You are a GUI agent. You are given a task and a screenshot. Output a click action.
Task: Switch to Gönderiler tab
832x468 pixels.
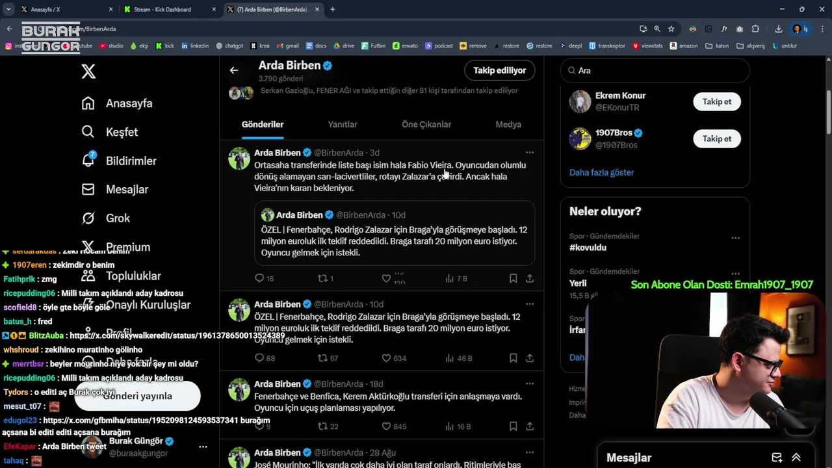click(263, 125)
